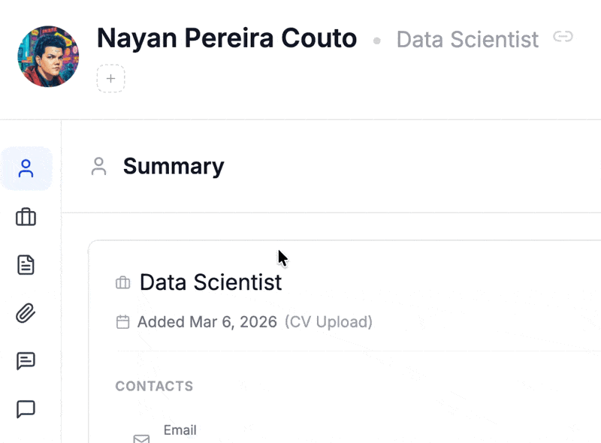Click the person icon beside Summary heading
This screenshot has width=601, height=443.
pyautogui.click(x=98, y=167)
